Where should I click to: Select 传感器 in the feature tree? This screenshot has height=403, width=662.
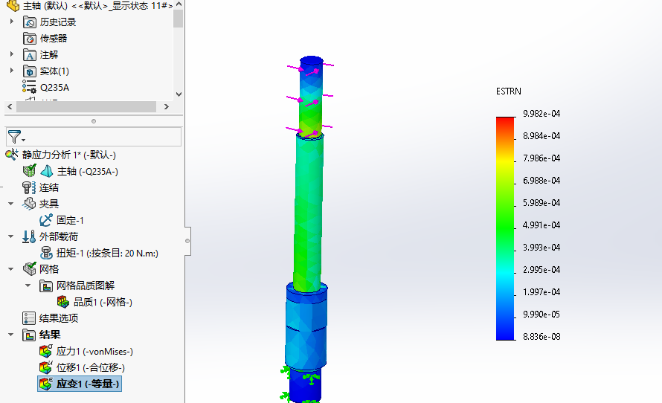click(54, 39)
